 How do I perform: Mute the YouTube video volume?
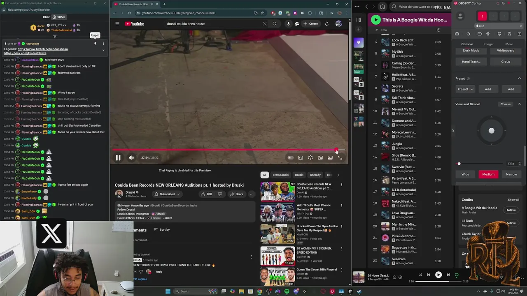131,157
